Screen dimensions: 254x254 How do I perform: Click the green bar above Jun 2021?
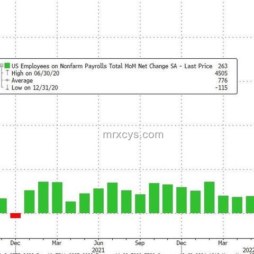click(x=98, y=201)
